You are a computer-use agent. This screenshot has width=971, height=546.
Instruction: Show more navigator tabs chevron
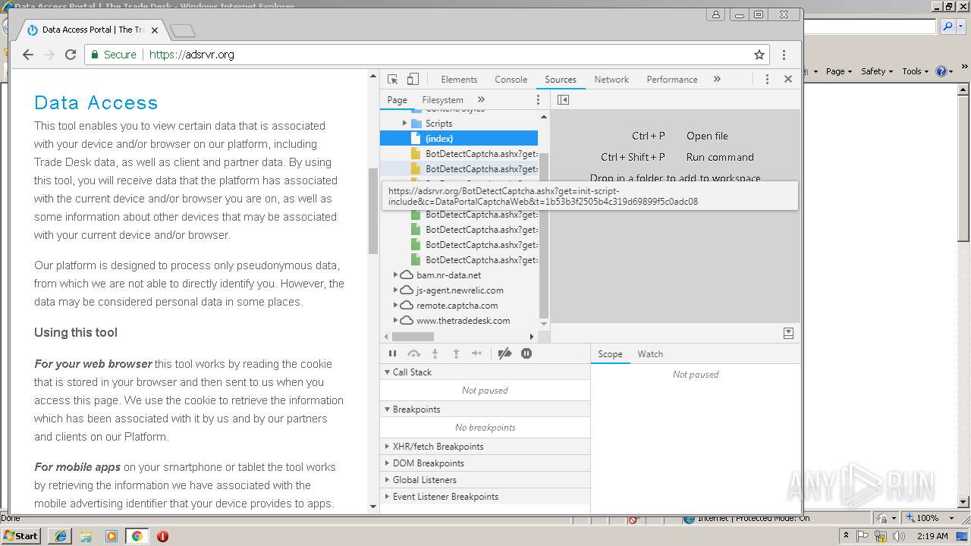pos(481,99)
